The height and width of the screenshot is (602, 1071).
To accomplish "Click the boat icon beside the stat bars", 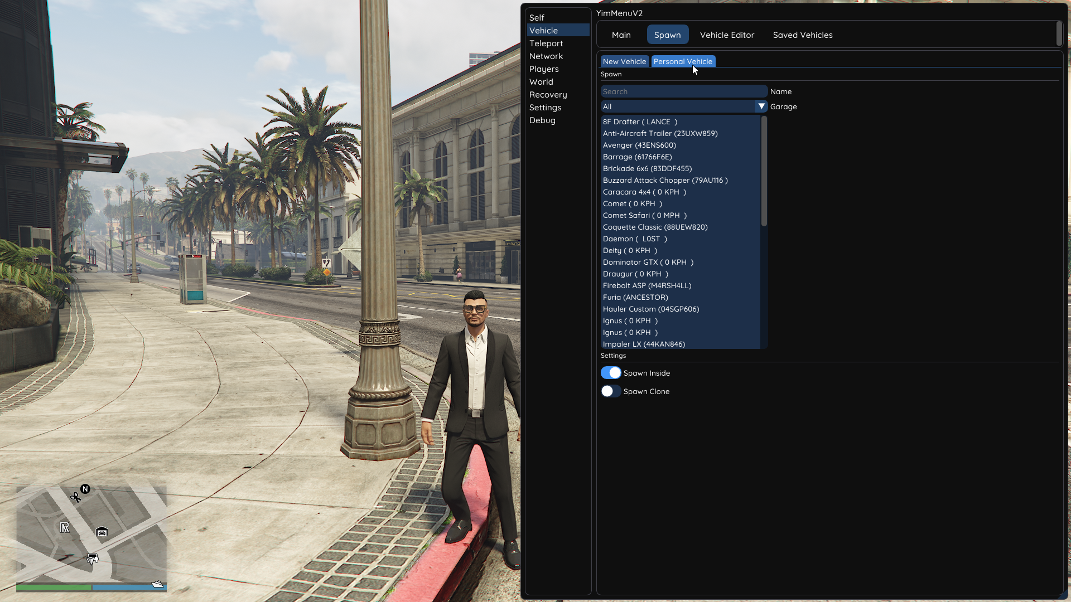I will coord(158,584).
